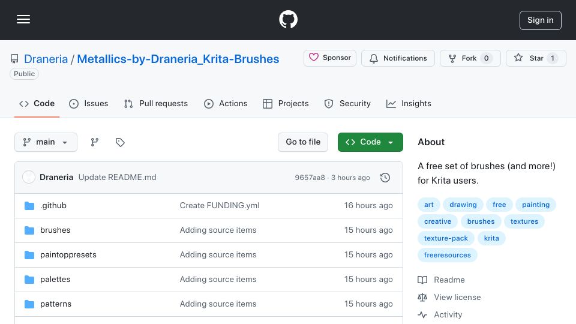The width and height of the screenshot is (576, 324).
Task: Select the texture-pack topic tag
Action: (446, 238)
